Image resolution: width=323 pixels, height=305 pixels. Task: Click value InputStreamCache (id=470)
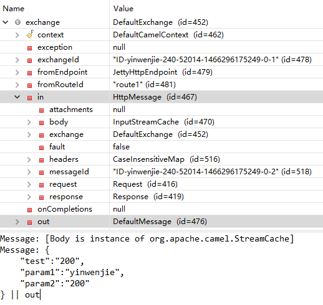point(163,122)
